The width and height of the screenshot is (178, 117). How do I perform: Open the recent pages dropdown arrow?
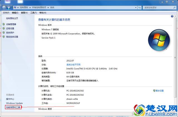(x=12, y=8)
